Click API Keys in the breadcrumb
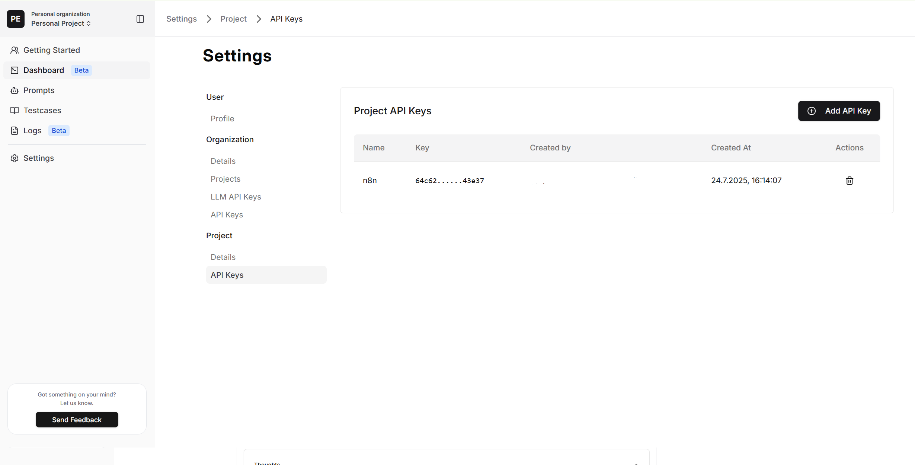This screenshot has height=465, width=915. click(287, 19)
